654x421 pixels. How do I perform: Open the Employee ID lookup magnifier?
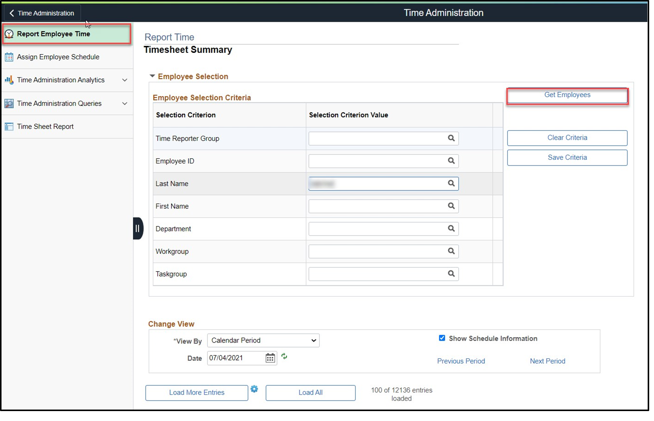451,161
